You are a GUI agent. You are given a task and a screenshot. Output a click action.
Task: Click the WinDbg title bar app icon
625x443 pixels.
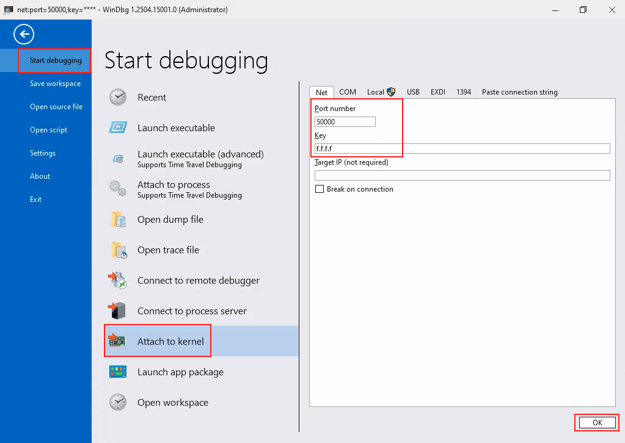tap(9, 10)
